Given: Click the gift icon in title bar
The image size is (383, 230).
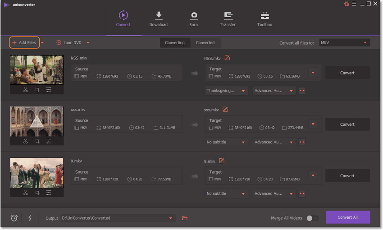Looking at the screenshot, I should pyautogui.click(x=347, y=4).
